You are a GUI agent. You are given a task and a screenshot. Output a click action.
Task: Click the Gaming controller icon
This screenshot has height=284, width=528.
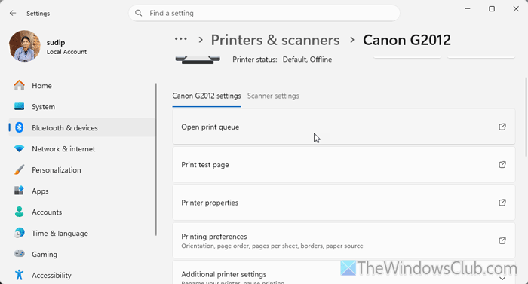19,254
